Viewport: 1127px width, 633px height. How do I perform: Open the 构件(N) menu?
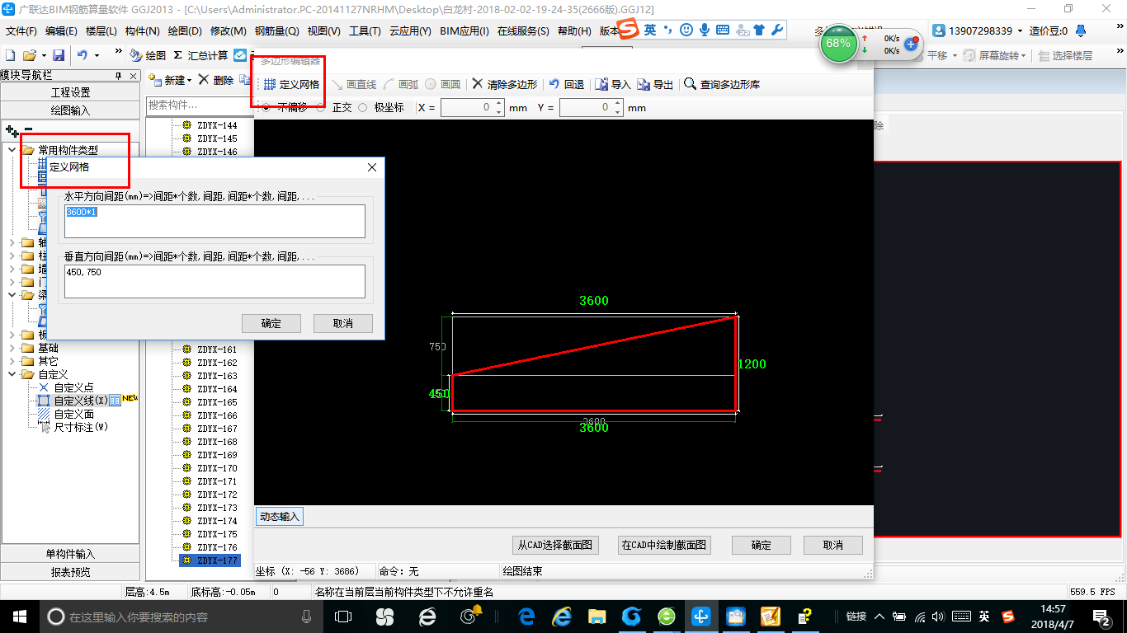[142, 31]
